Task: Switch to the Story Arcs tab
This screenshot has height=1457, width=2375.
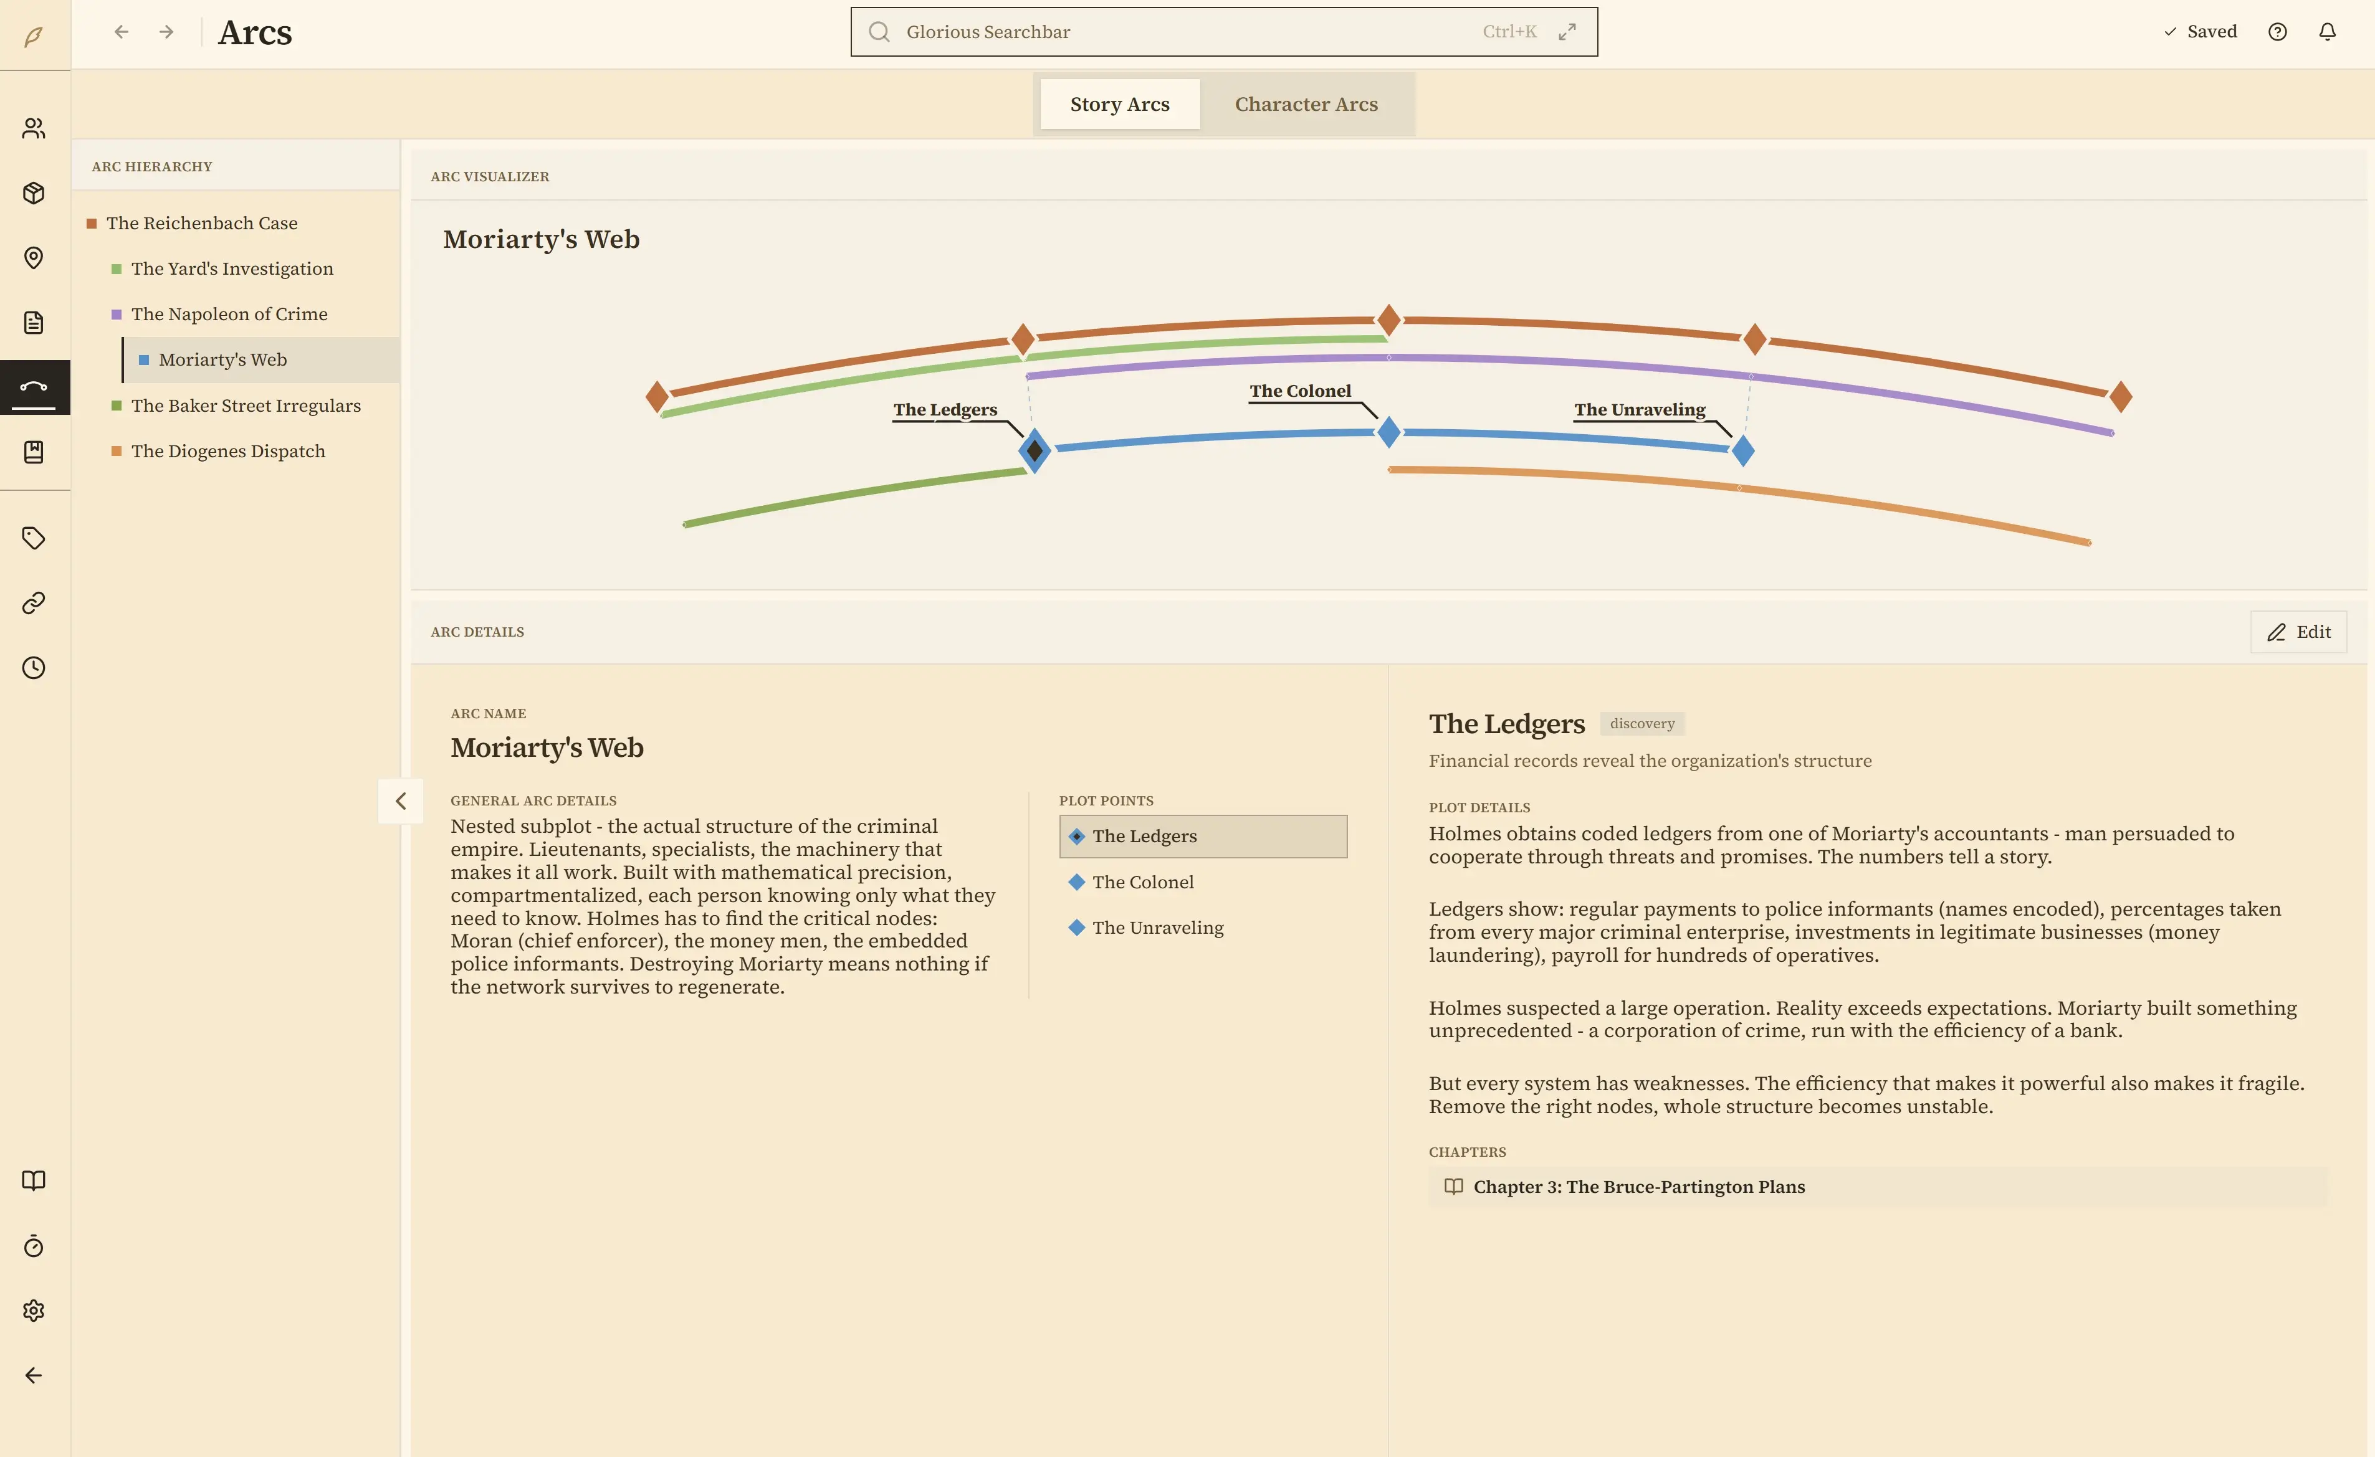Action: pyautogui.click(x=1118, y=103)
